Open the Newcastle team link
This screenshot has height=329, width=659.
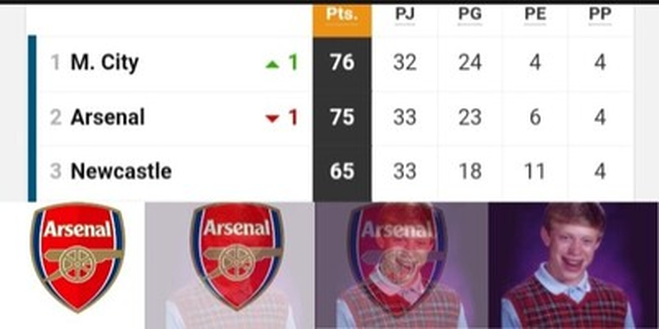pos(121,171)
